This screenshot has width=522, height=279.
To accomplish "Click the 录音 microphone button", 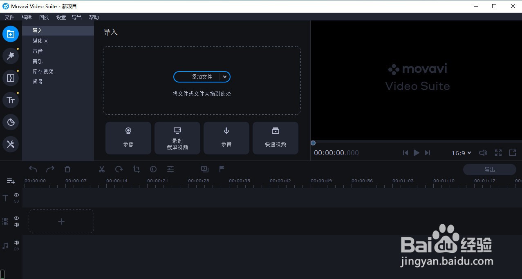I will pos(226,138).
